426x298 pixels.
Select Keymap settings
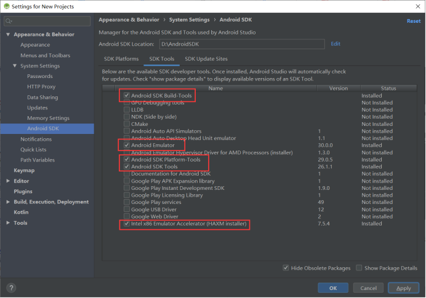[x=24, y=170]
